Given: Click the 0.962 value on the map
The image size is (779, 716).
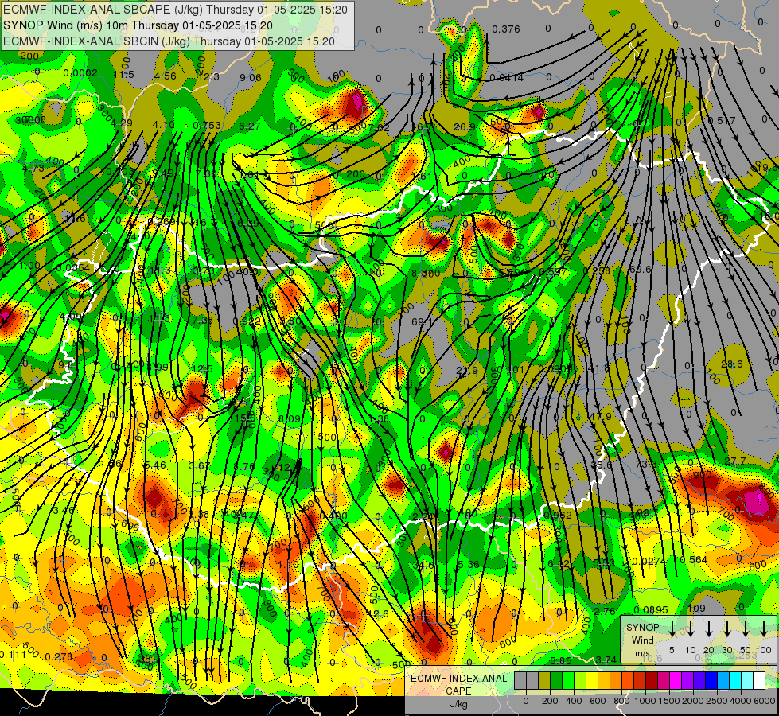Looking at the screenshot, I should (x=558, y=516).
